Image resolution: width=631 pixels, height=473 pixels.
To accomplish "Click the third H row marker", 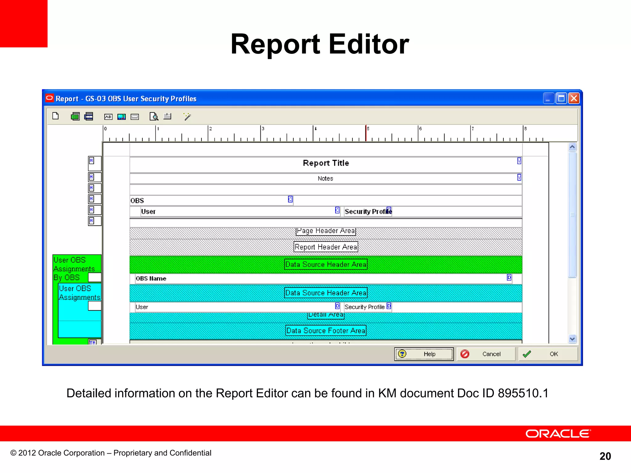I will tap(92, 188).
